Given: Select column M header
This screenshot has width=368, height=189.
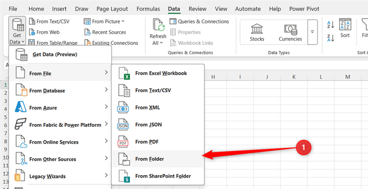Looking at the screenshot, I should click(x=347, y=77).
